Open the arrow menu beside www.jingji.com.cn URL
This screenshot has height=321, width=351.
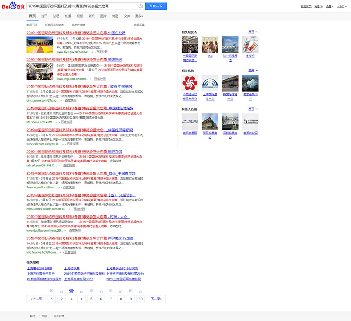point(90,79)
